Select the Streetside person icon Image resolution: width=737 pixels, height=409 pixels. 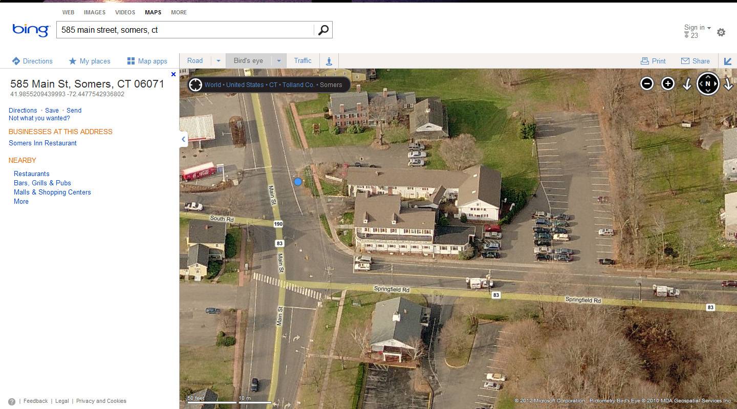point(329,60)
